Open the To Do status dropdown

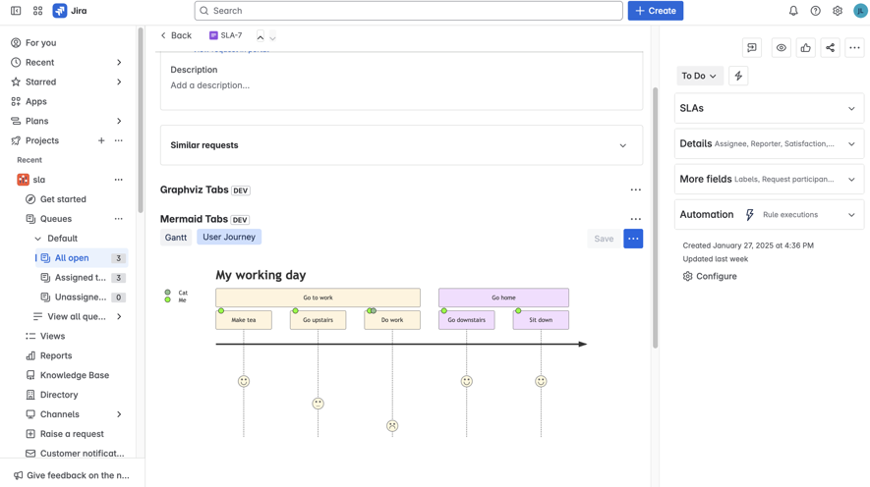coord(699,76)
